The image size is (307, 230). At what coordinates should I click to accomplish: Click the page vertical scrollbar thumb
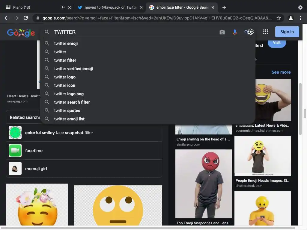[x=300, y=109]
